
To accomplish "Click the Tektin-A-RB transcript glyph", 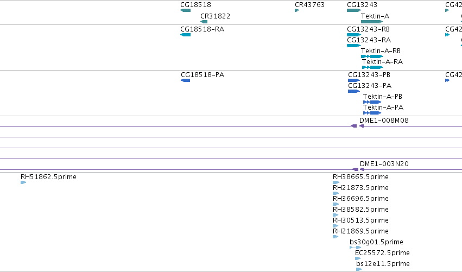I will tap(372, 56).
